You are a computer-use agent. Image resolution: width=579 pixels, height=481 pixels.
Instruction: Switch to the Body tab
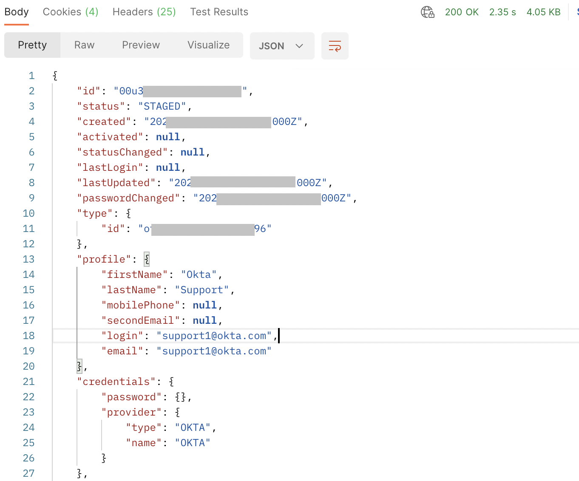coord(17,12)
